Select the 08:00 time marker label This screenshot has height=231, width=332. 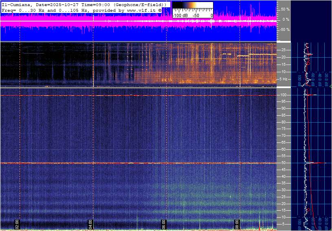click(237, 223)
